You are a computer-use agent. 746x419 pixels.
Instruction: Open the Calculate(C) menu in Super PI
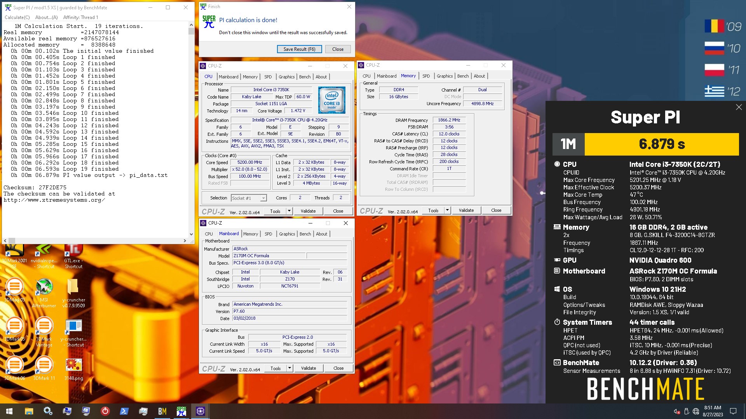[17, 17]
